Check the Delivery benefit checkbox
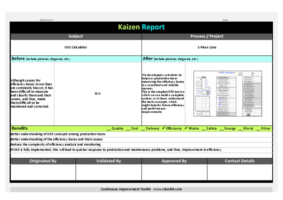The width and height of the screenshot is (283, 200). pos(143,129)
